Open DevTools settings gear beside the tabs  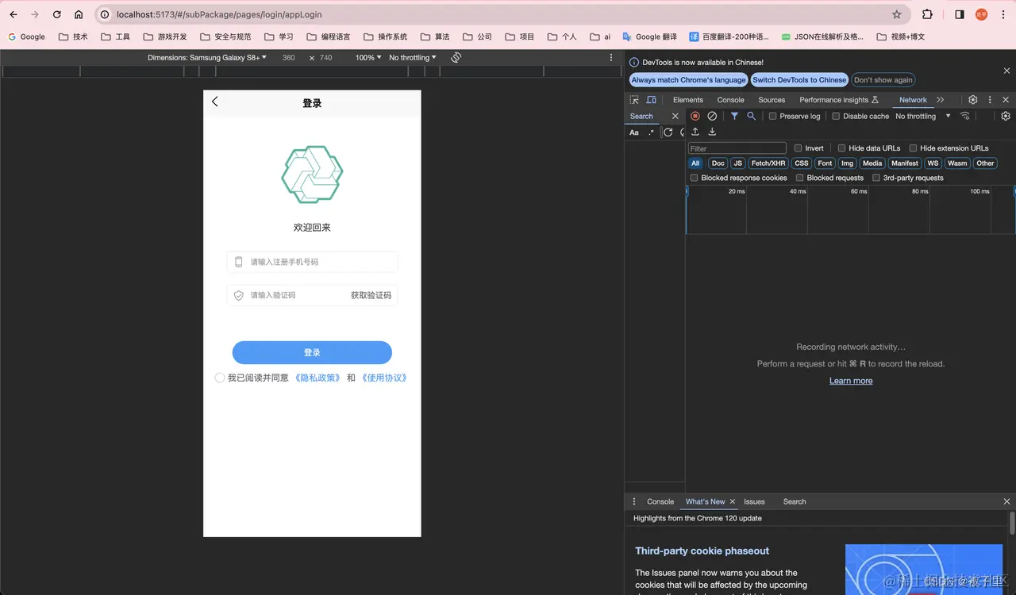click(973, 100)
